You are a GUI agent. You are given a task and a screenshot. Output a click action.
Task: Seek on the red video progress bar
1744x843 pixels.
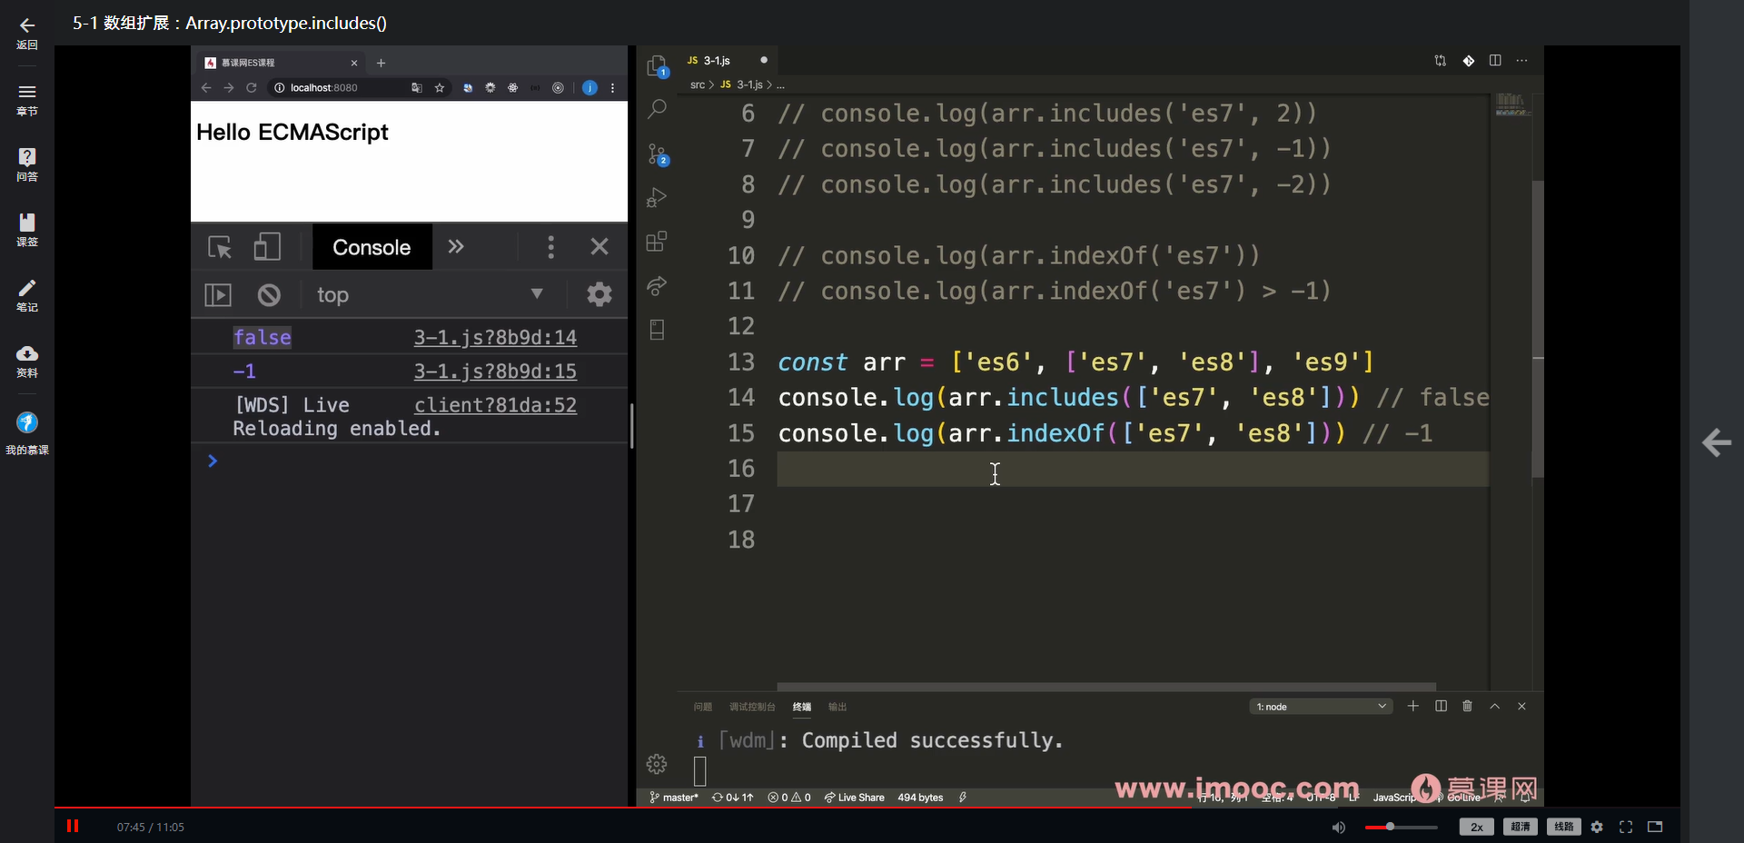tap(867, 808)
